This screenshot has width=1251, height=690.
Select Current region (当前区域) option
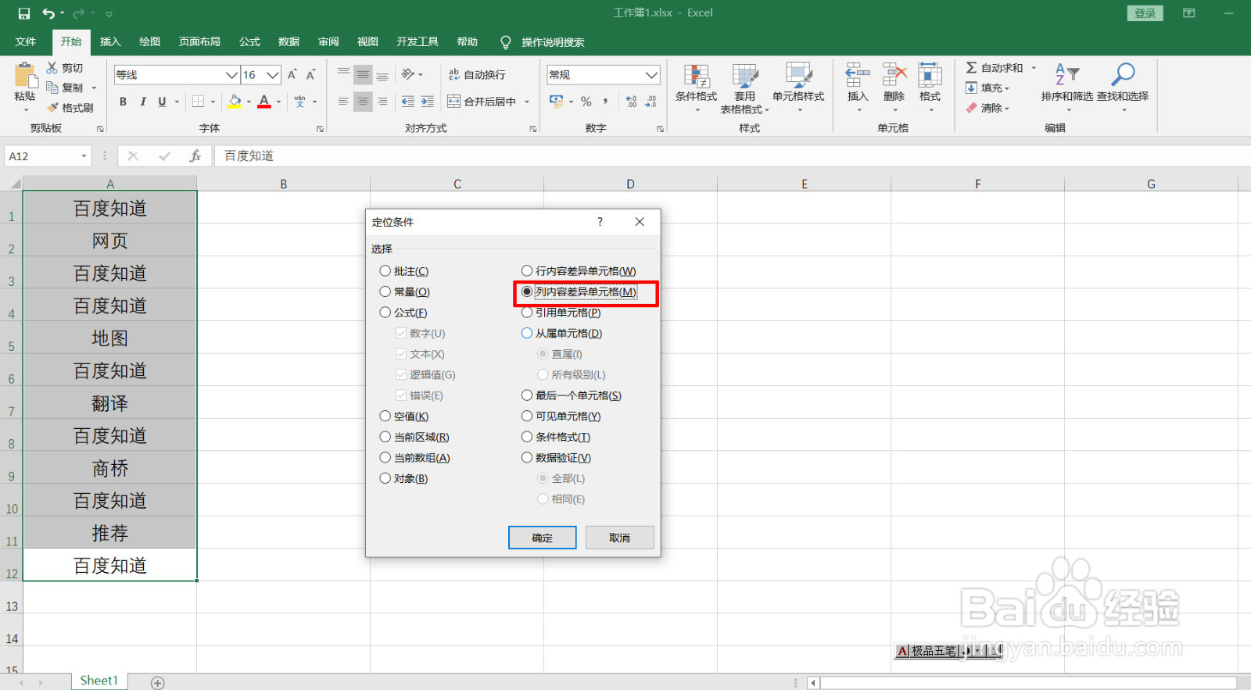click(x=385, y=437)
